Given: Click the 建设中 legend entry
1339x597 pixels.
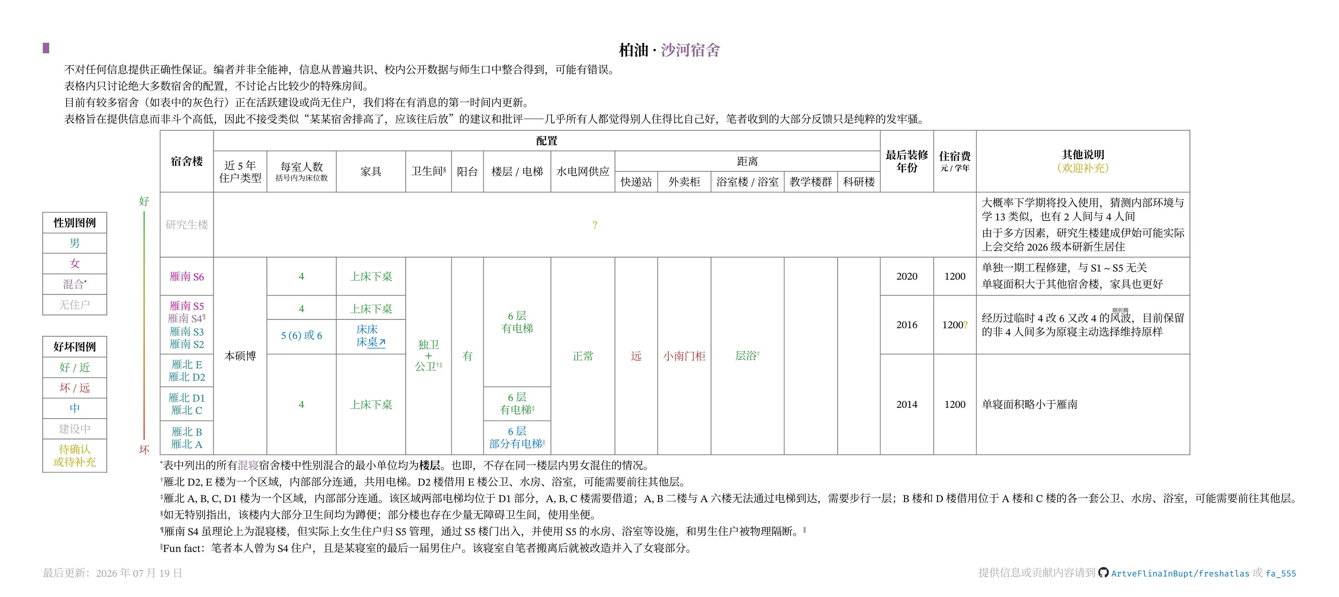Looking at the screenshot, I should 75,429.
